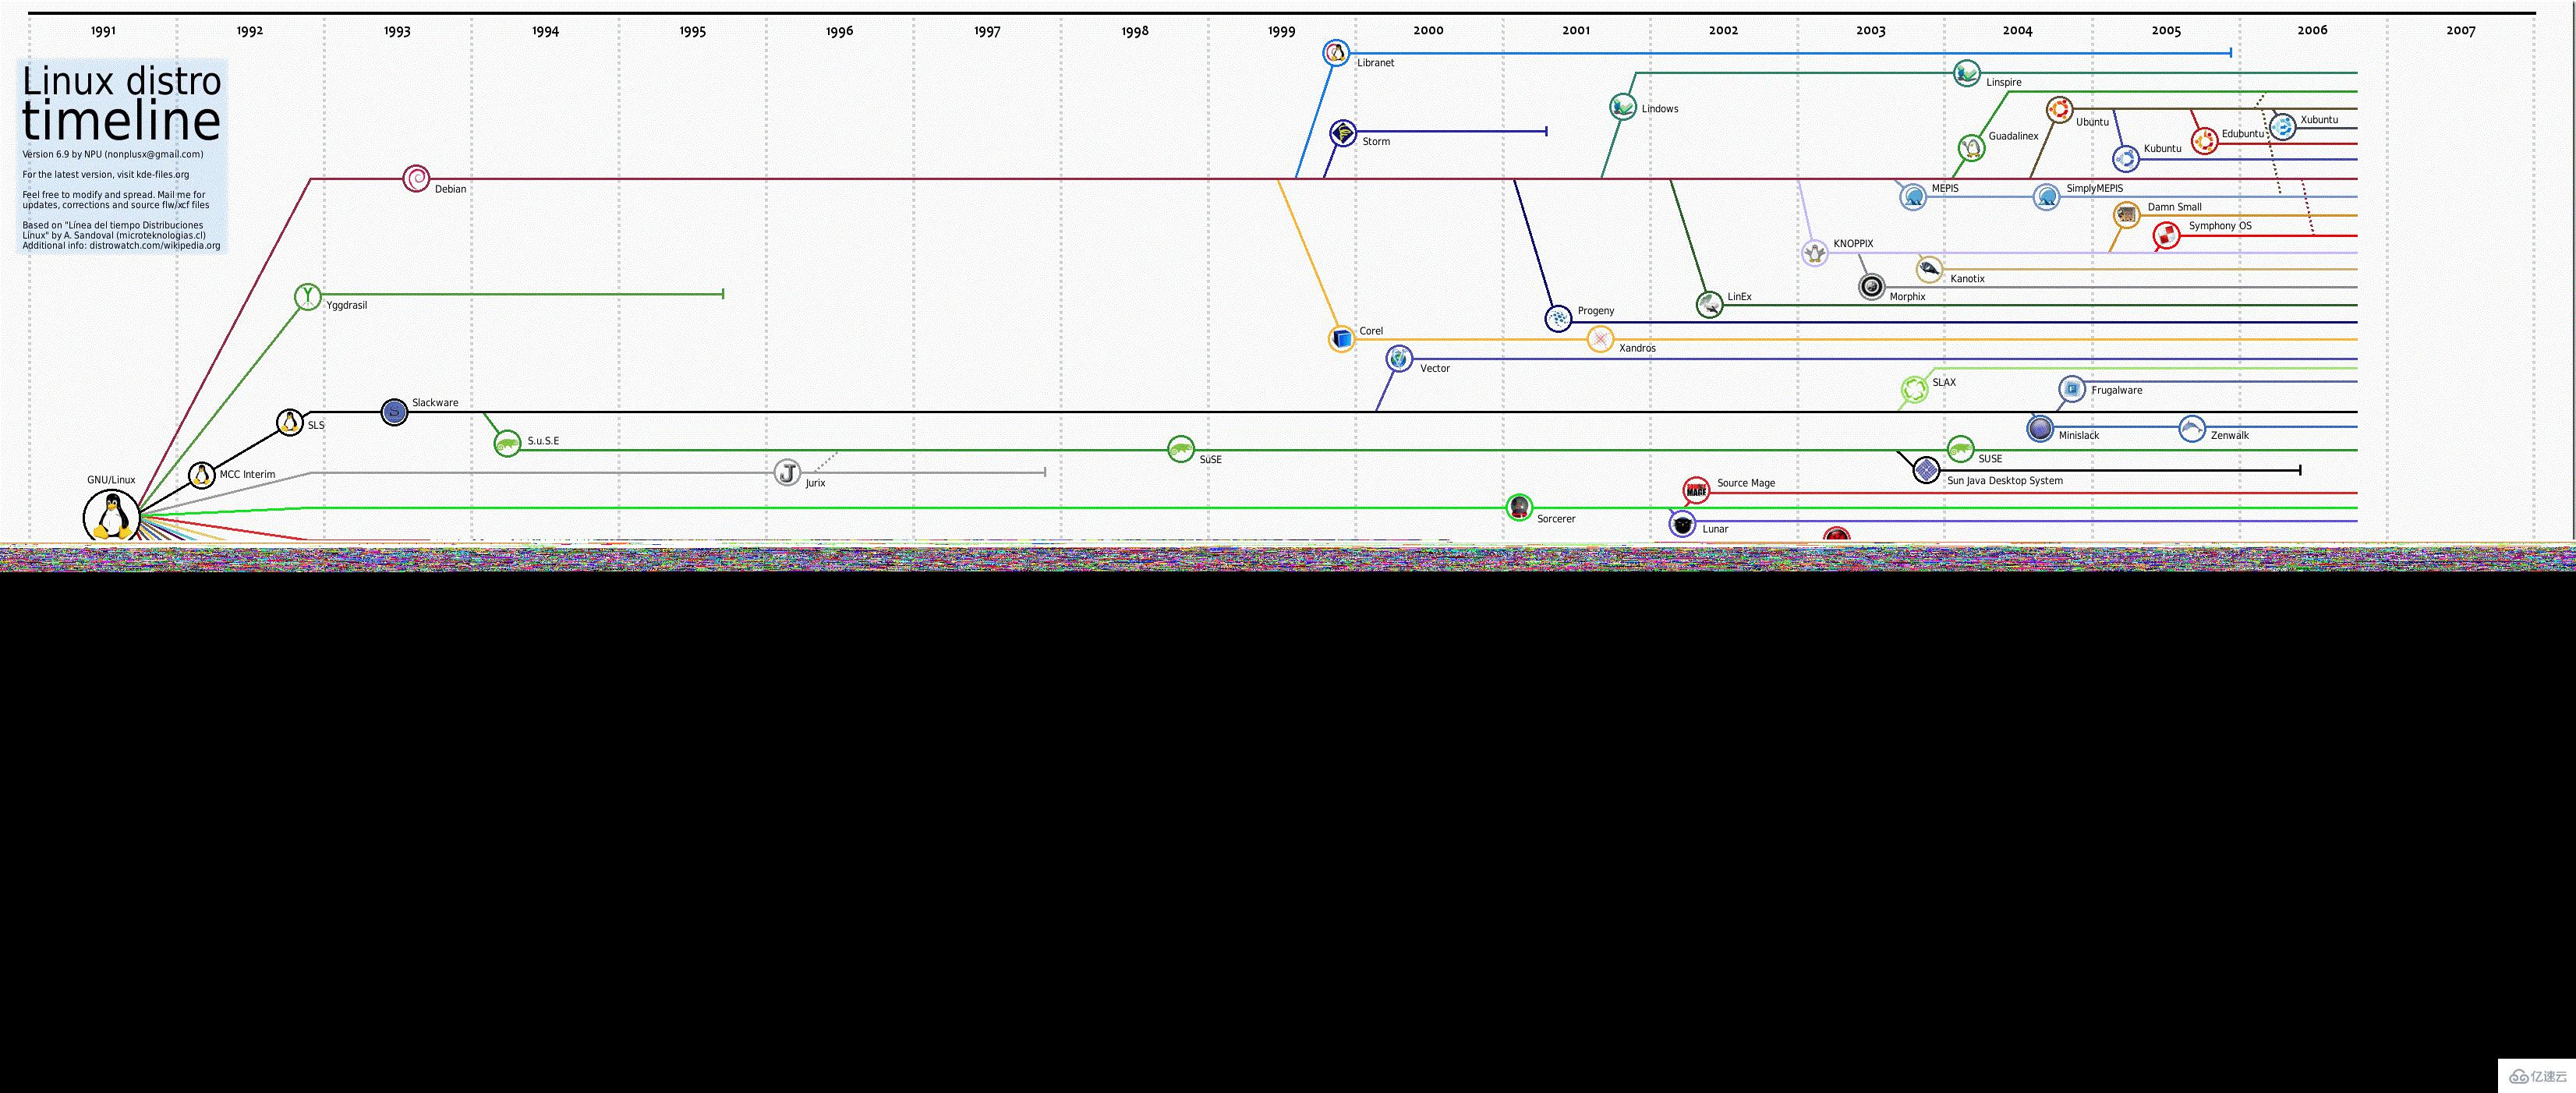Select the Xandros X icon
Image resolution: width=2576 pixels, height=1093 pixels.
[x=1600, y=340]
